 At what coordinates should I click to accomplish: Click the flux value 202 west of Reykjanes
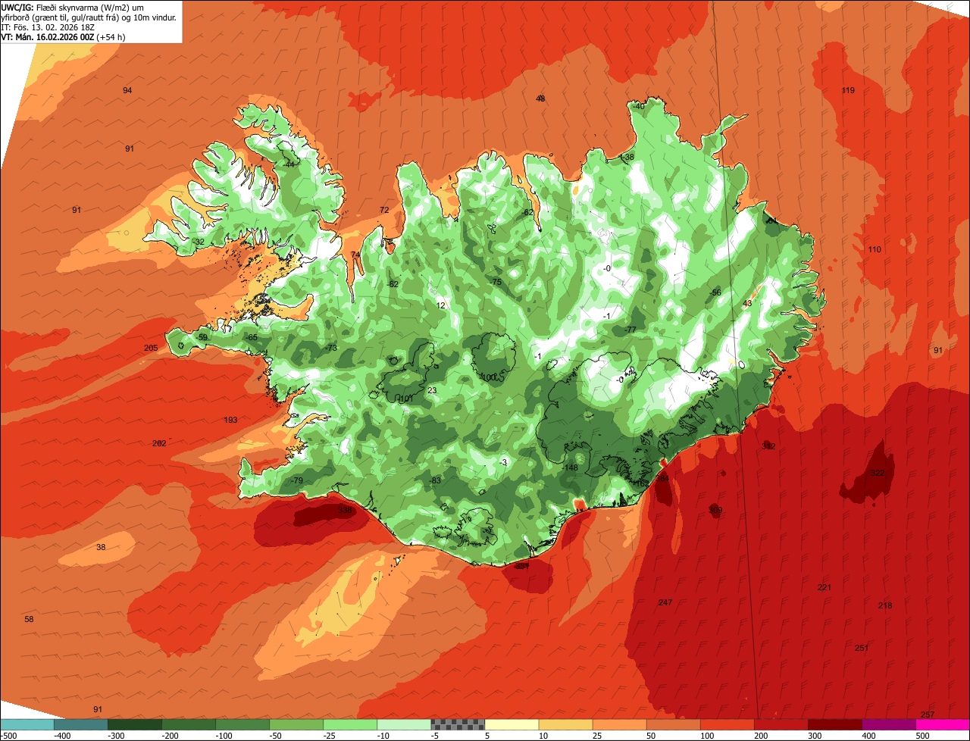[159, 443]
